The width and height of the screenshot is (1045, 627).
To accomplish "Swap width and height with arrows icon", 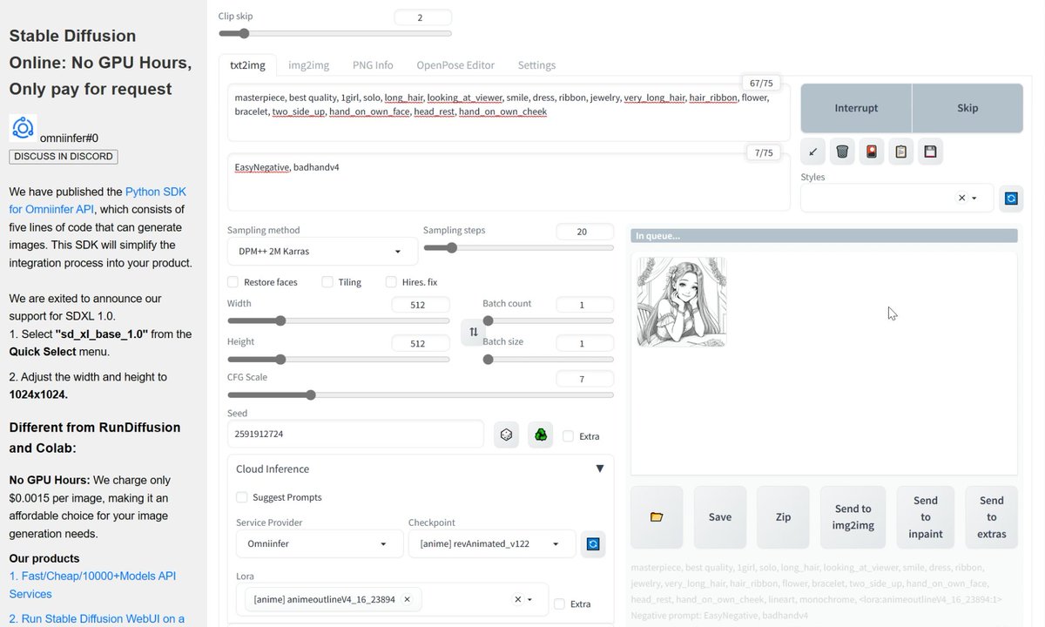I will (x=473, y=332).
